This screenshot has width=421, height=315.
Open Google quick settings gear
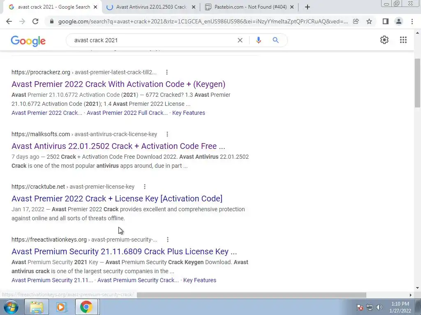(x=384, y=40)
